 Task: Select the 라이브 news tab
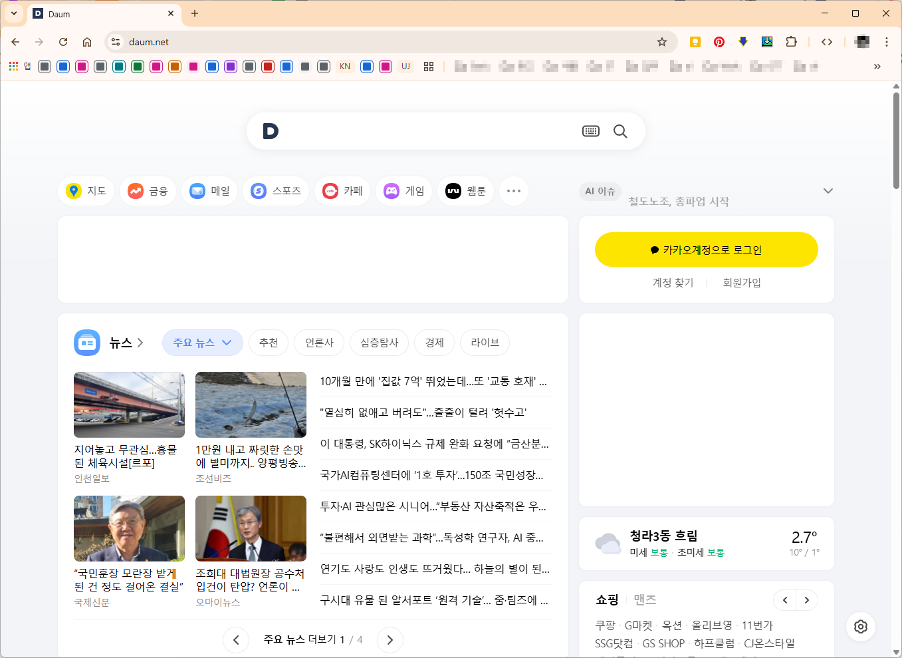click(485, 343)
